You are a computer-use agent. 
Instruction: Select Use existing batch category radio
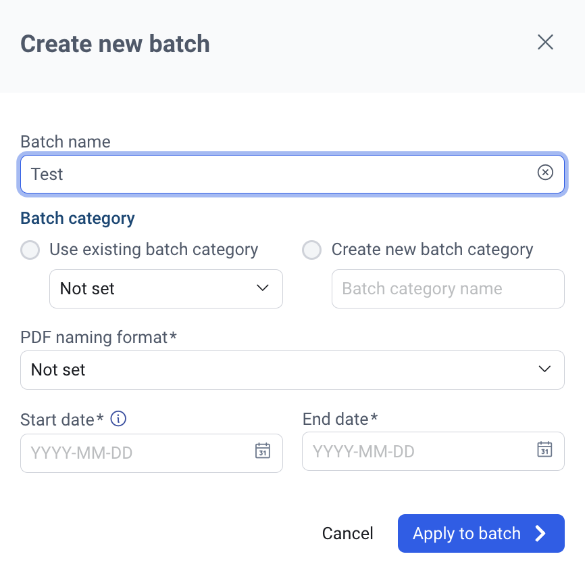30,250
